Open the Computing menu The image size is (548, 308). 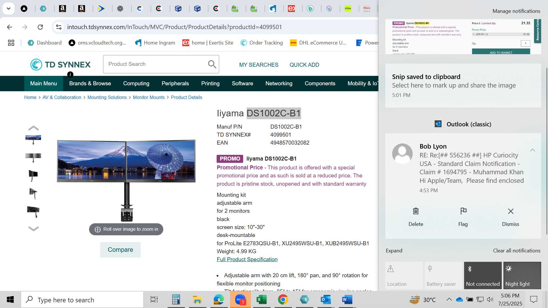(x=136, y=84)
